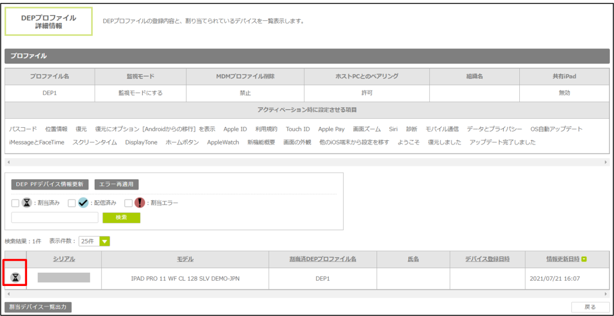Go back using the 戻る button
This screenshot has height=316, width=614.
(x=590, y=307)
